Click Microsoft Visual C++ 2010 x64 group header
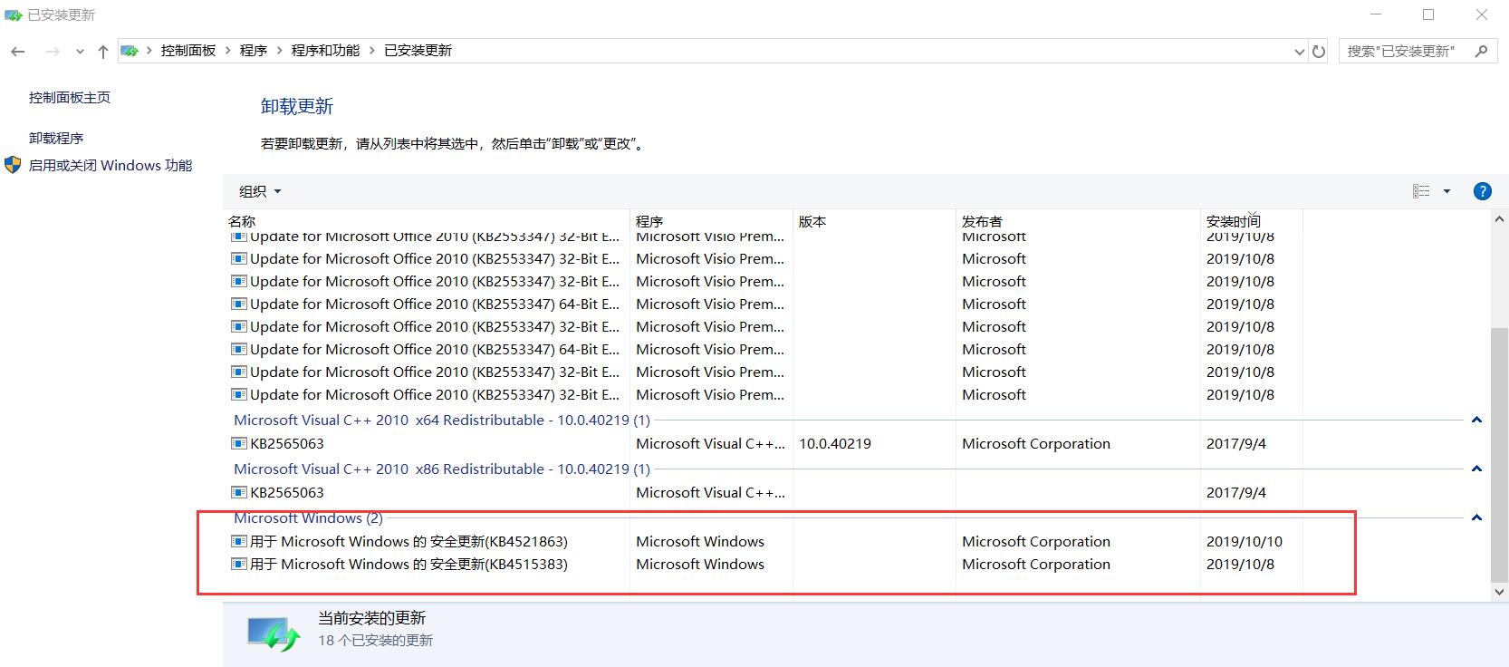1509x667 pixels. click(x=442, y=420)
